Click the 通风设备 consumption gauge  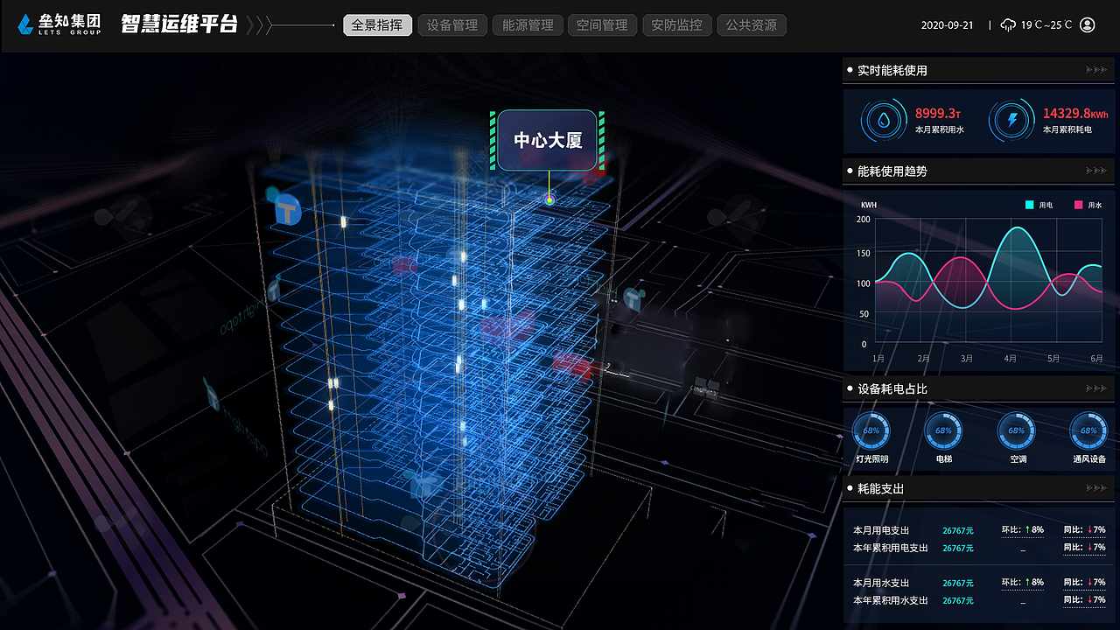(x=1088, y=431)
